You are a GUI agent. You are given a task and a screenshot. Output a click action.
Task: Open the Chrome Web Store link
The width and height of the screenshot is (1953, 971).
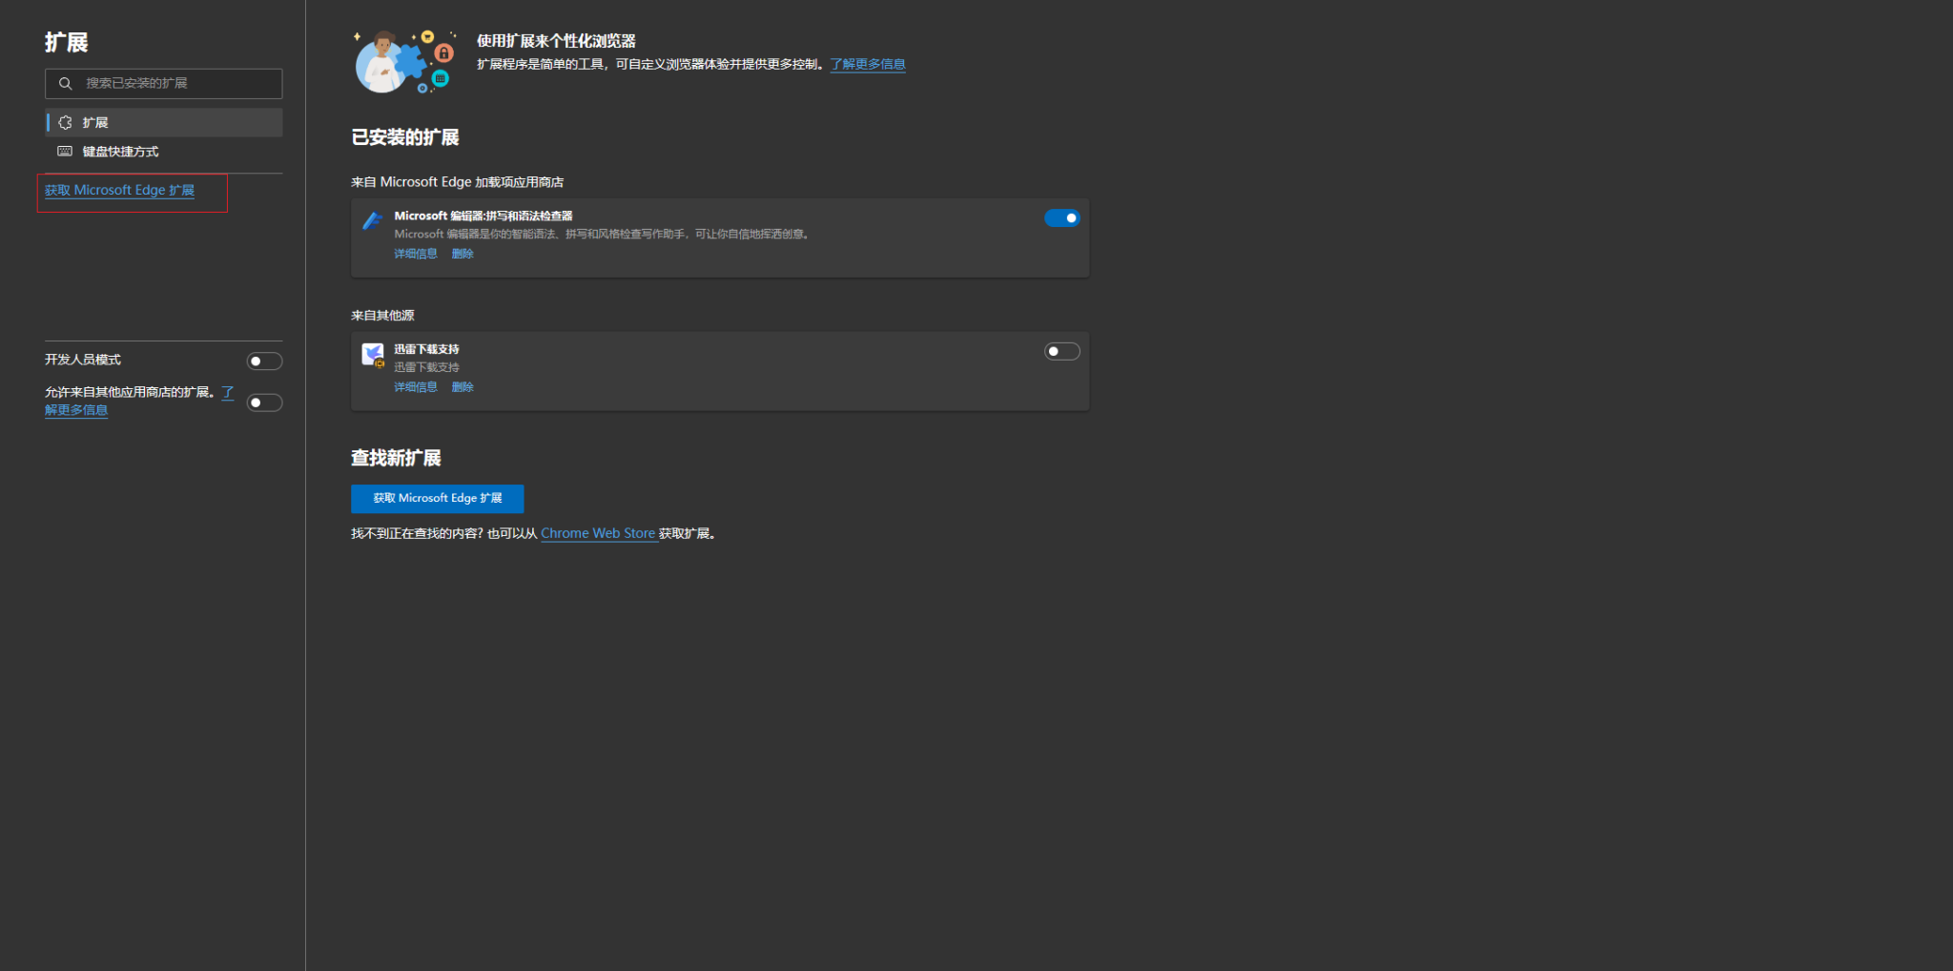pos(598,533)
